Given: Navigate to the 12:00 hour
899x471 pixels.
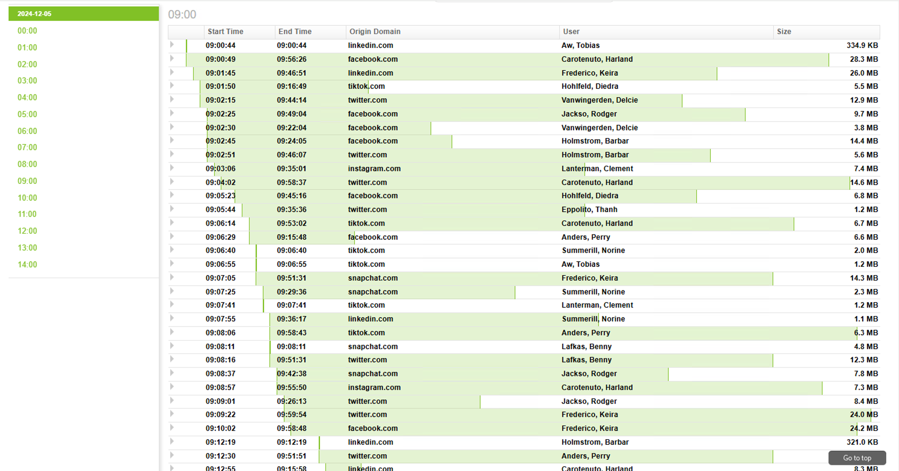Looking at the screenshot, I should tap(27, 231).
